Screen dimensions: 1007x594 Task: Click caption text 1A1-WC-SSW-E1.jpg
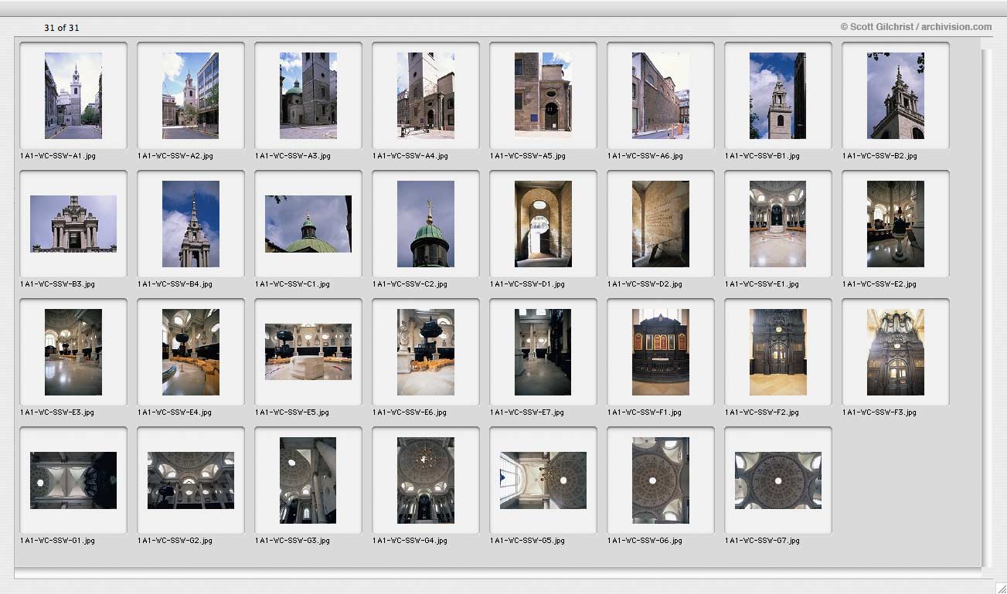(x=763, y=284)
